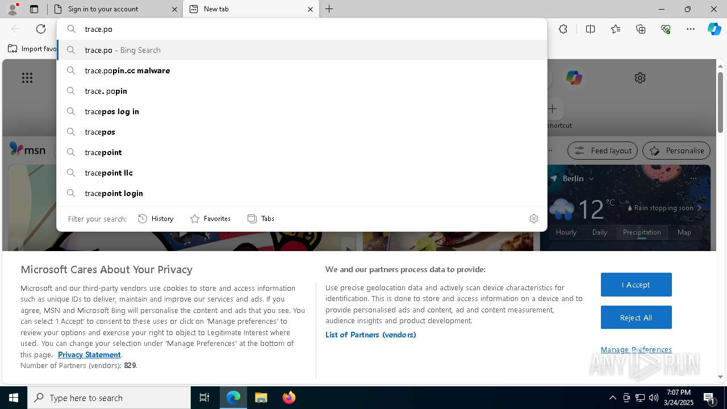Select 'trace.popin.cc malware' suggestion
727x409 pixels.
point(302,70)
